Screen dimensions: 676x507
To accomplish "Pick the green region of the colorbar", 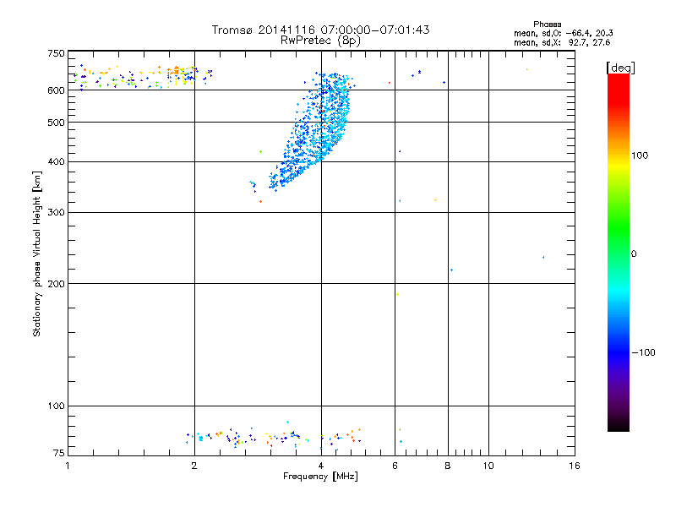I will point(619,228).
